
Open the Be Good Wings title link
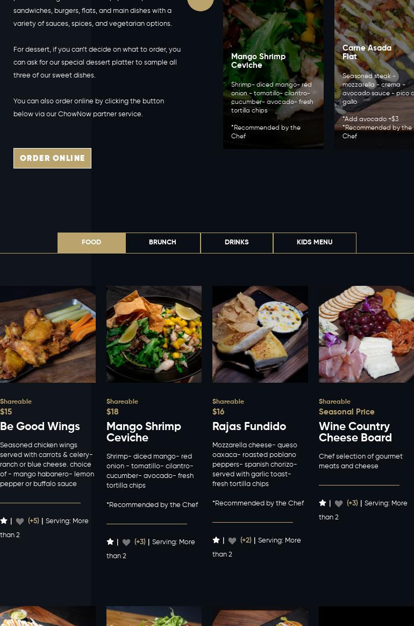40,426
